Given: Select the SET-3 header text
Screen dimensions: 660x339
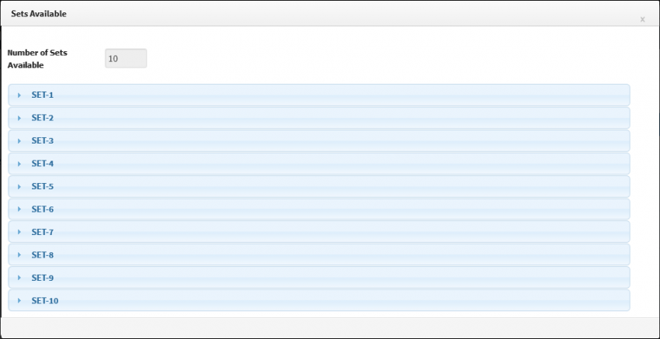Looking at the screenshot, I should click(x=43, y=140).
